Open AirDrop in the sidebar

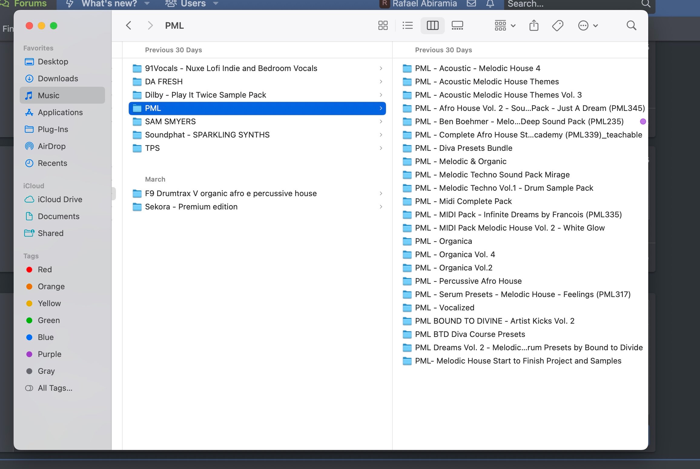coord(51,146)
